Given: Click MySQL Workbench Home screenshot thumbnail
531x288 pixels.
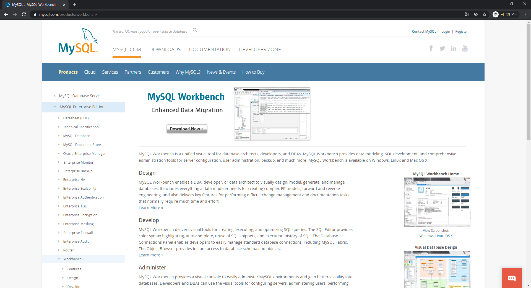Looking at the screenshot, I should click(437, 202).
